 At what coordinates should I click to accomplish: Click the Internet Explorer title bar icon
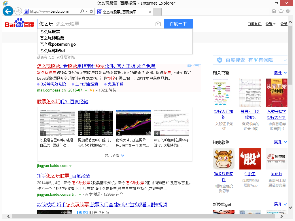pyautogui.click(x=5, y=3)
